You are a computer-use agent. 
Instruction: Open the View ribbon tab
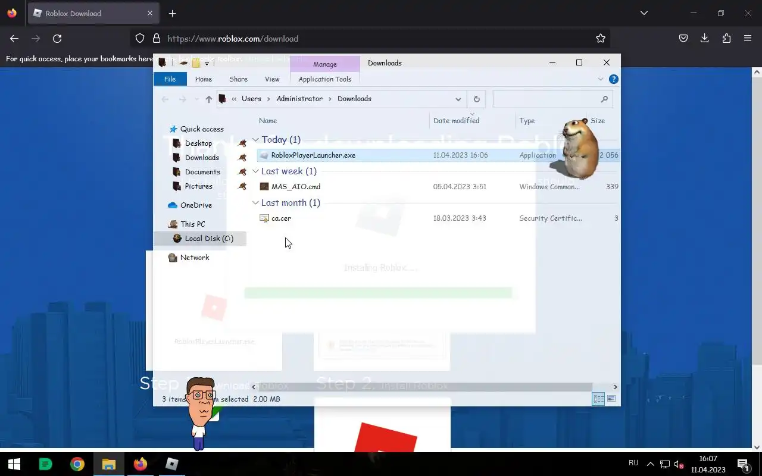pos(272,79)
